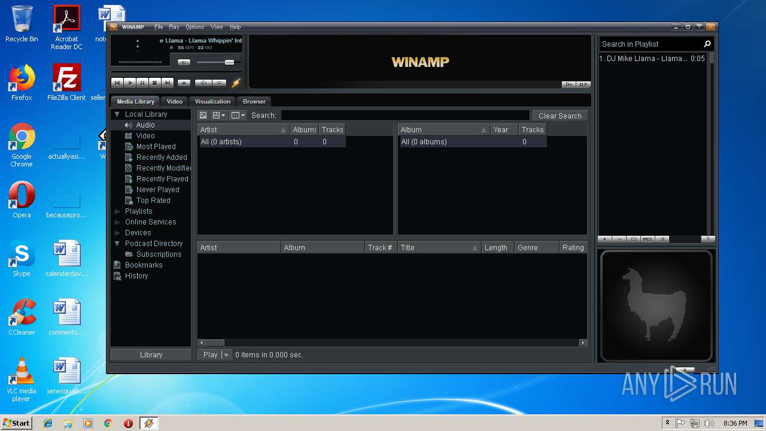The width and height of the screenshot is (766, 431).
Task: Open the playlist MISC options button
Action: (x=648, y=239)
